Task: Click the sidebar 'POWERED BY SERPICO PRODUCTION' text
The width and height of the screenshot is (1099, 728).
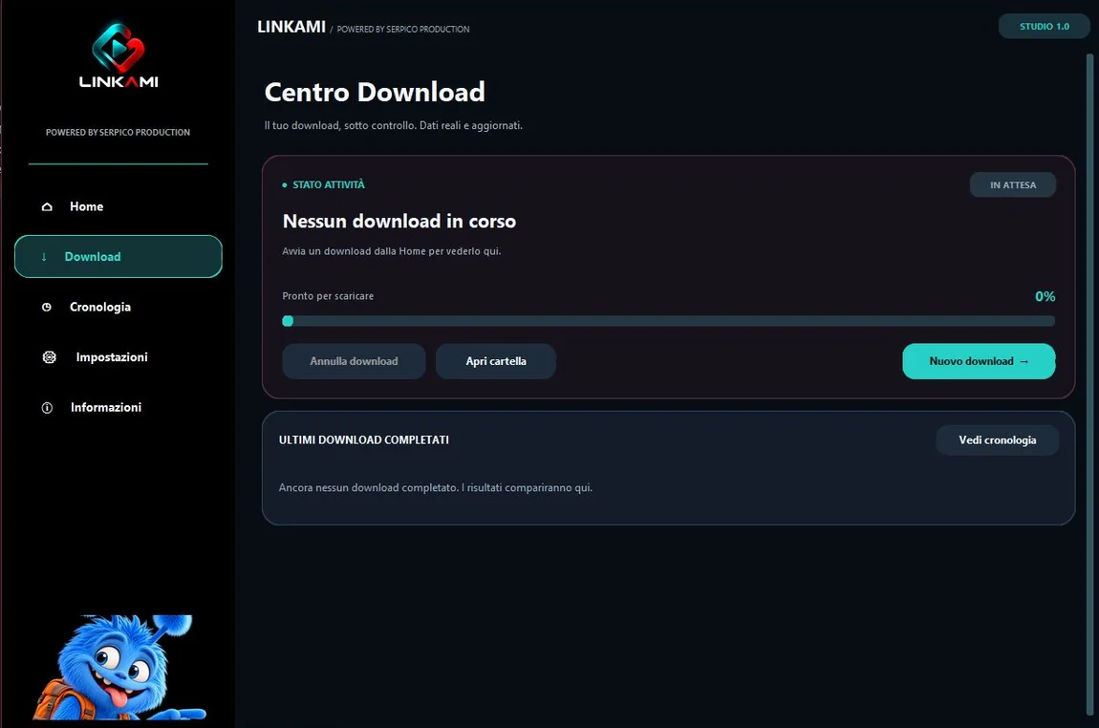Action: click(x=118, y=133)
